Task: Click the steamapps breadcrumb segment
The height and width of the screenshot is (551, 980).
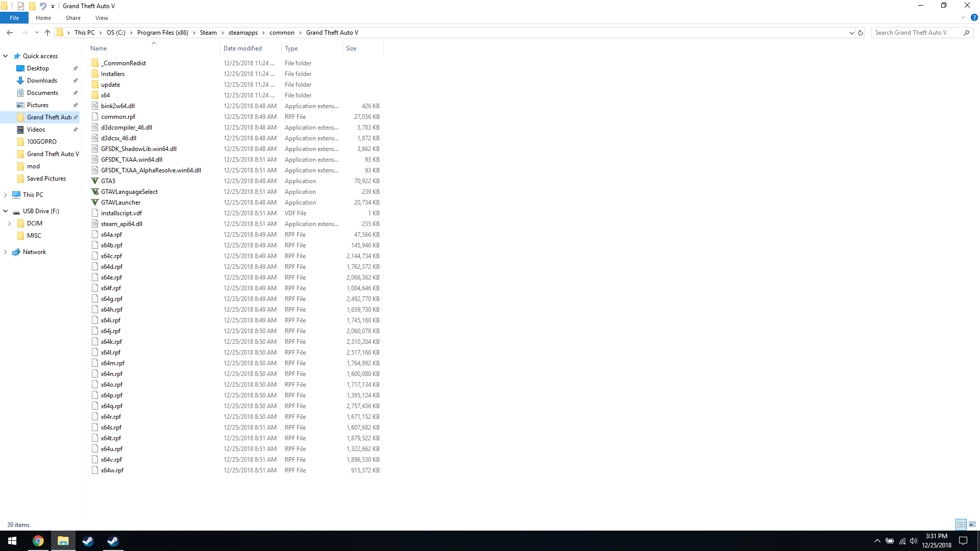Action: 243,33
